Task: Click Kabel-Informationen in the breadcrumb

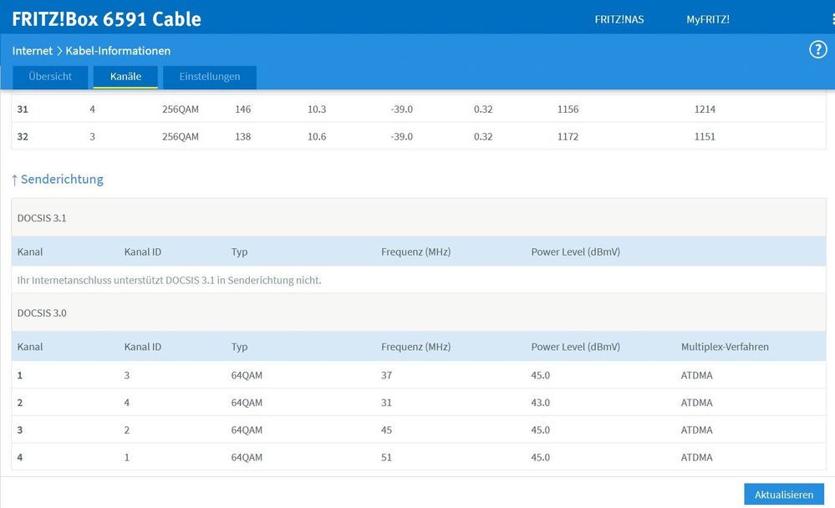Action: 117,50
